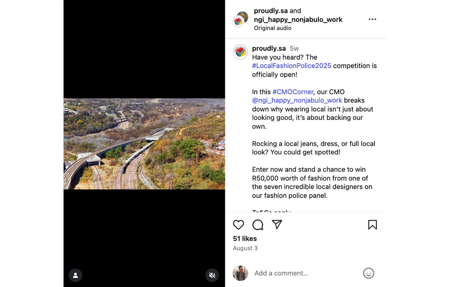The image size is (449, 287).
Task: Open @ngi_happy_nonjabulo_work mention in caption
Action: pyautogui.click(x=297, y=100)
